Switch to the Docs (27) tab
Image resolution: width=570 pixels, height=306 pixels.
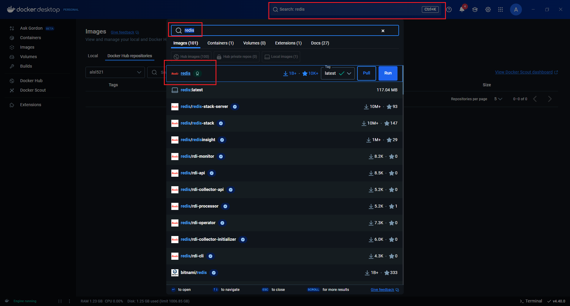(x=320, y=43)
